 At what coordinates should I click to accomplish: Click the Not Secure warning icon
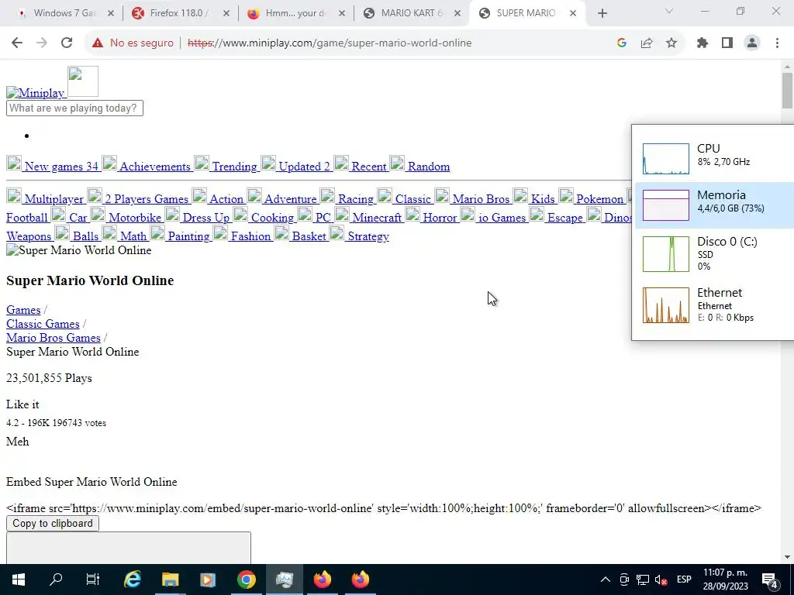pyautogui.click(x=97, y=43)
